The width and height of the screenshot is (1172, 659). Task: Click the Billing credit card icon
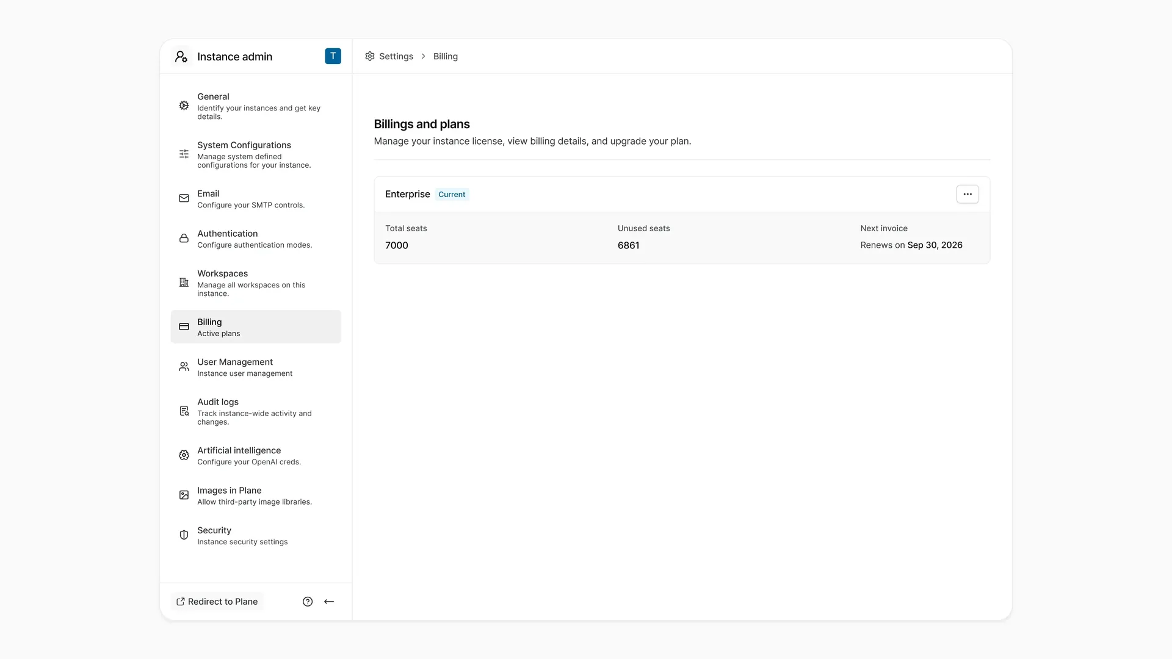click(x=184, y=327)
